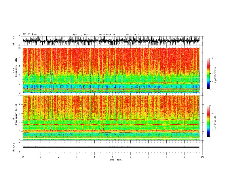Click the "-3" label on ch.1 color bar
The height and width of the screenshot is (176, 228).
(x=212, y=58)
